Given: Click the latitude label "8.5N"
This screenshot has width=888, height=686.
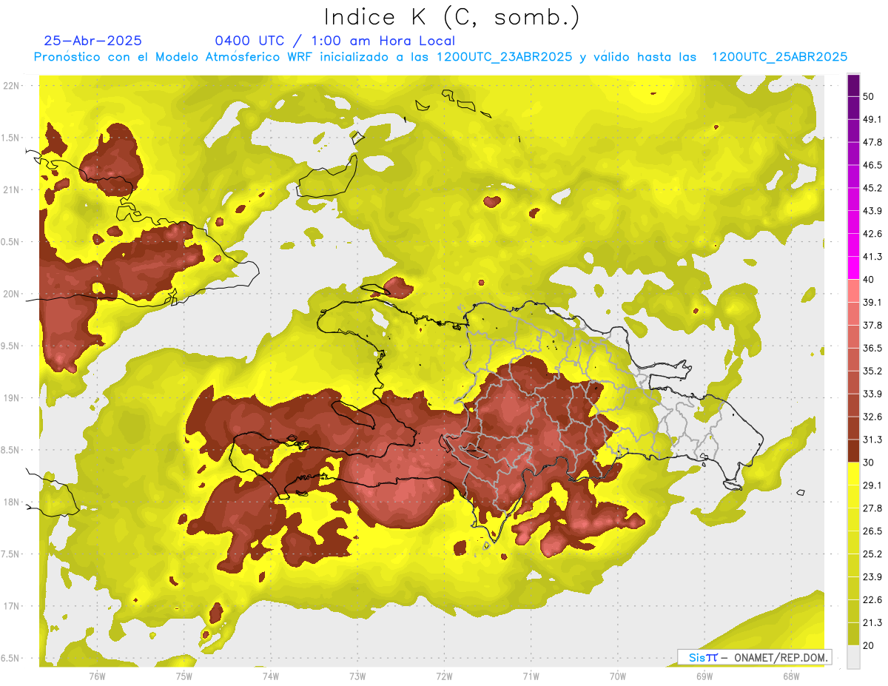Looking at the screenshot, I should 10,450.
